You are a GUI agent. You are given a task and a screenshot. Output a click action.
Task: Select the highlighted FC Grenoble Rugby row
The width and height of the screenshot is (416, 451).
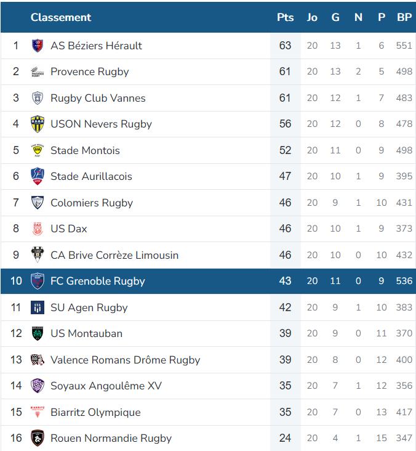click(x=208, y=281)
